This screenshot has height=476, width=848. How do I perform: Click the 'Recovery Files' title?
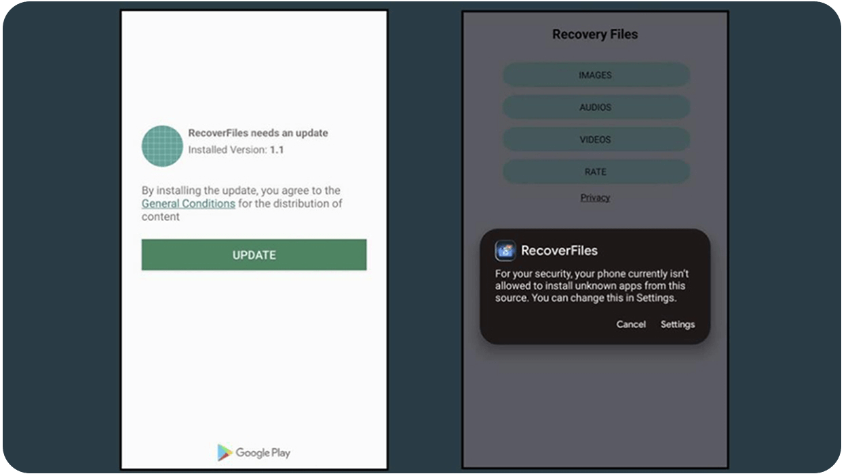point(595,34)
